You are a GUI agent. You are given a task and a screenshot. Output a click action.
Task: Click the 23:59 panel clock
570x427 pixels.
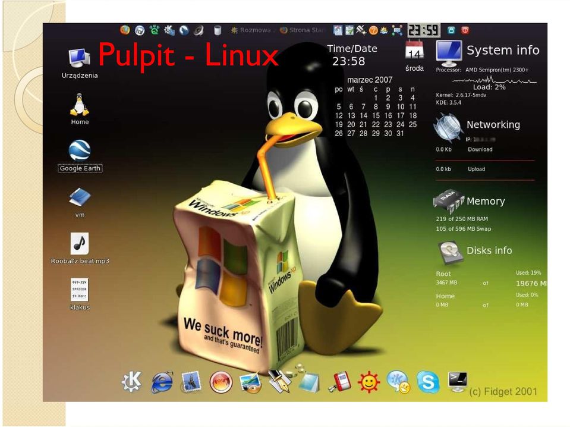click(x=424, y=30)
